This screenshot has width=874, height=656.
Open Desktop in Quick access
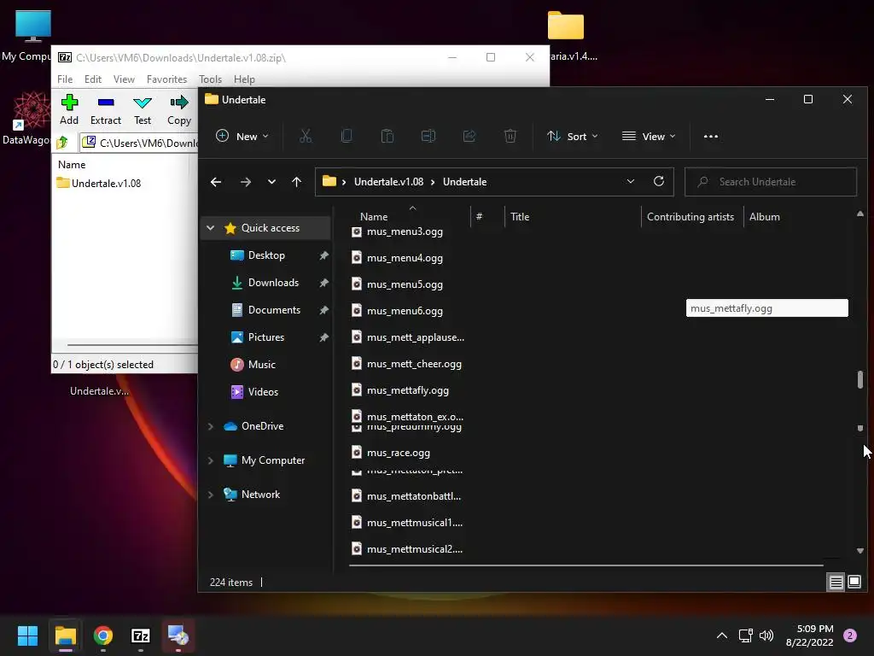(266, 255)
